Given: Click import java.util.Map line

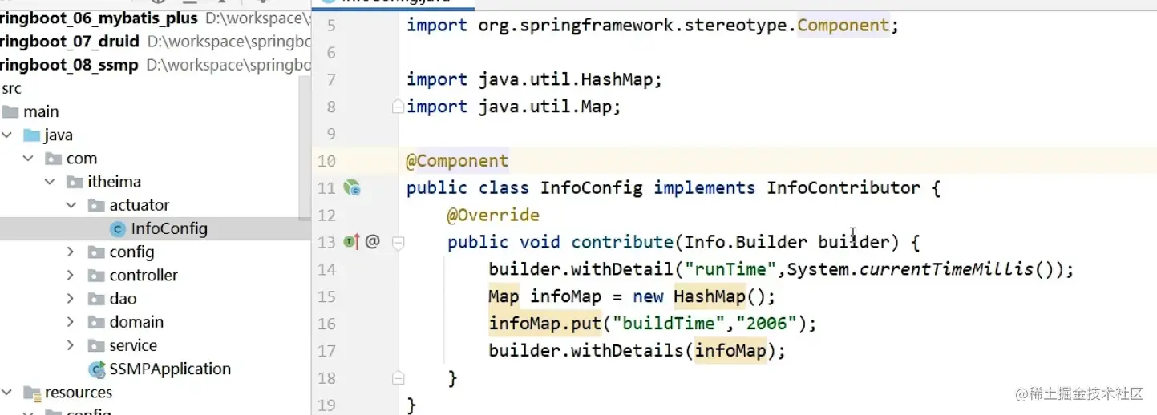Looking at the screenshot, I should point(514,107).
